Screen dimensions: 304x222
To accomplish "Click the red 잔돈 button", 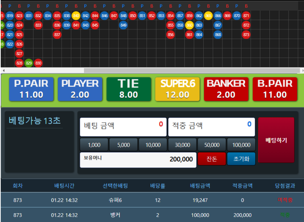I will [212, 159].
